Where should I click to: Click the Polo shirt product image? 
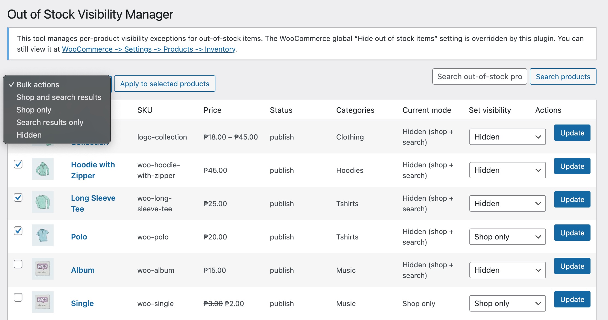43,235
